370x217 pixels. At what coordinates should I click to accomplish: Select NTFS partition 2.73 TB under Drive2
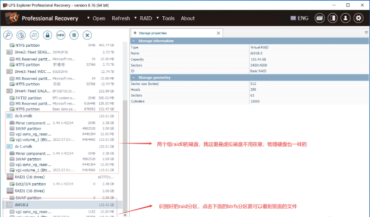[62, 65]
